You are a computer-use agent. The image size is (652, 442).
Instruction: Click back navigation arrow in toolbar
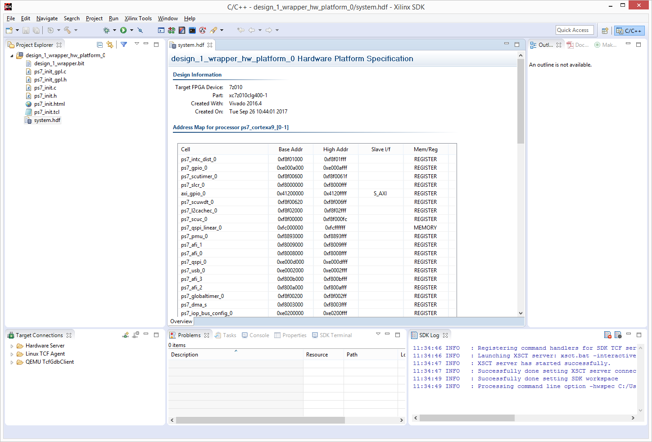coord(252,30)
